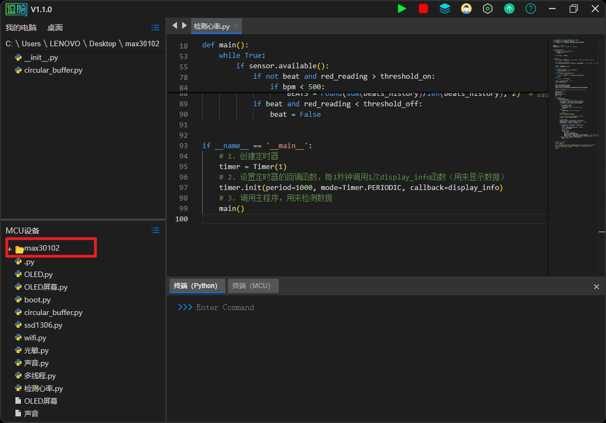Open local circular_buffer.py under max30102 path
The height and width of the screenshot is (423, 606).
[x=53, y=70]
